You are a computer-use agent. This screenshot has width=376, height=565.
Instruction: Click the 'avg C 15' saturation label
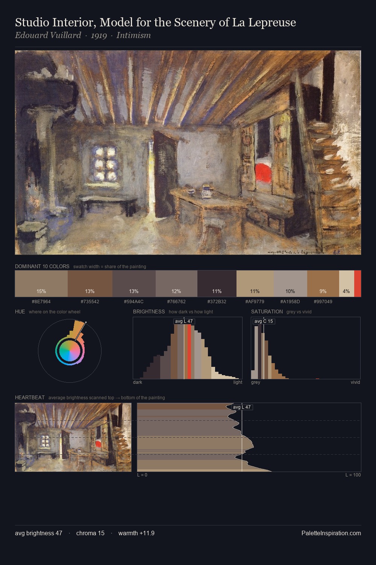pyautogui.click(x=264, y=321)
